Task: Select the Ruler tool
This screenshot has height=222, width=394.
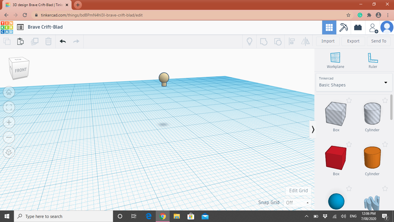Action: pyautogui.click(x=373, y=60)
